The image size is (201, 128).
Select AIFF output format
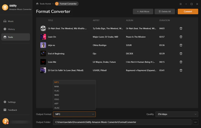tap(74, 104)
